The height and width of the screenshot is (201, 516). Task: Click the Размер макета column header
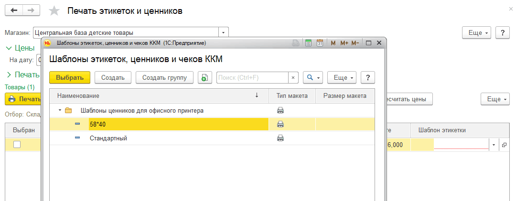point(345,96)
